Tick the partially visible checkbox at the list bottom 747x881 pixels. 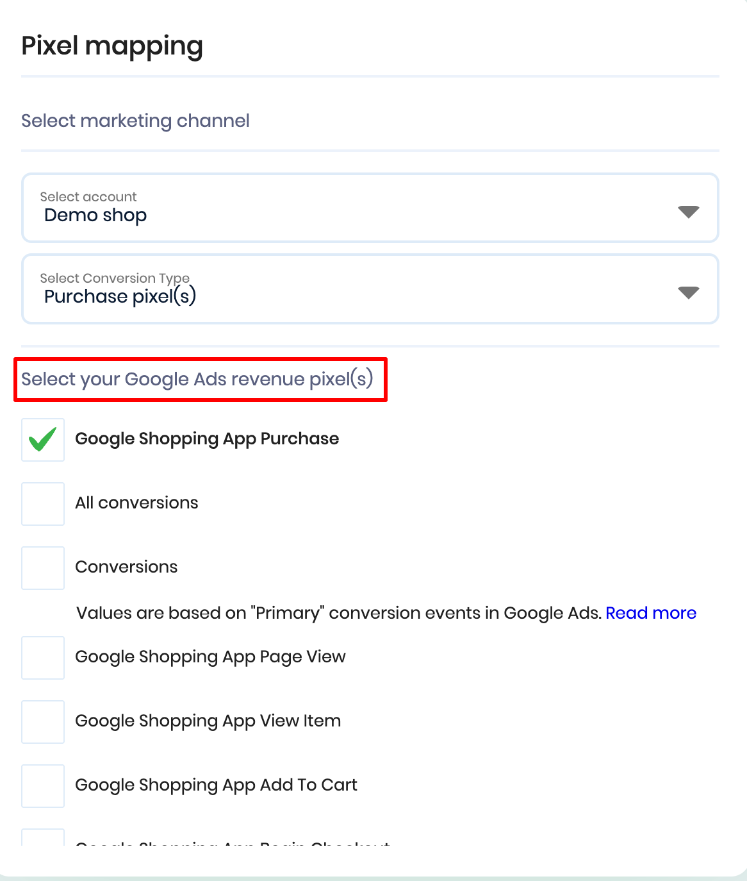[x=43, y=837]
